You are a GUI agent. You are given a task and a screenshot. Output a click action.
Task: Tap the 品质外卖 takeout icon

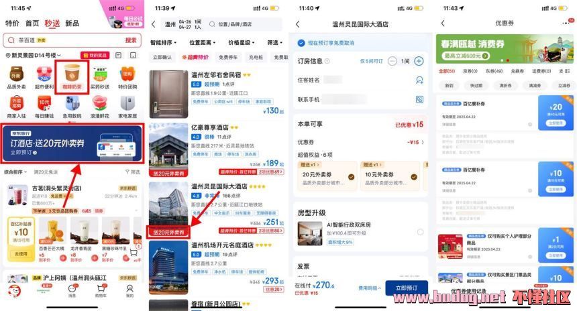(17, 78)
